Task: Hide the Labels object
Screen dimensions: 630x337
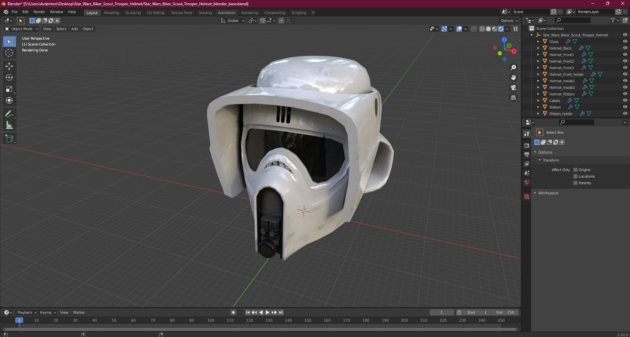Action: coord(625,100)
